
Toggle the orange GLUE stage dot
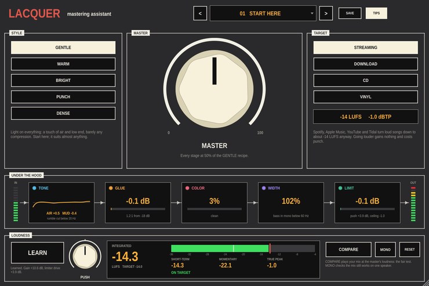pos(111,188)
